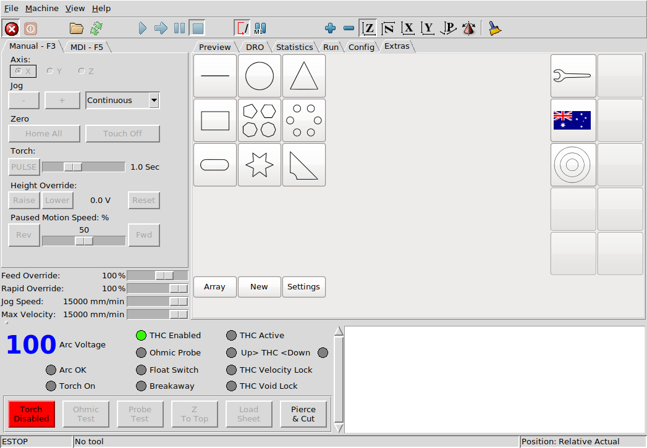The width and height of the screenshot is (647, 448).
Task: Reload the current file with green arrows
Action: pos(96,28)
